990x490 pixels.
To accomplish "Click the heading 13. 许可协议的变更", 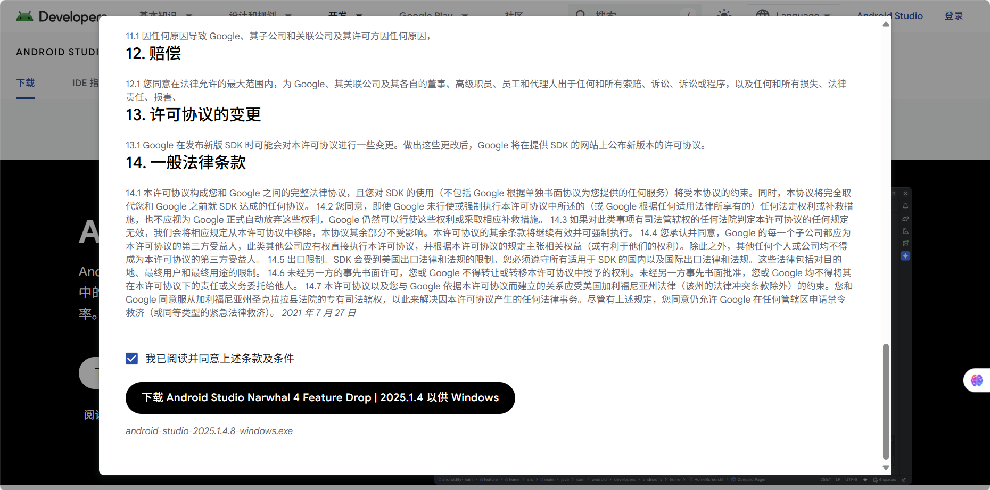I will tap(193, 115).
